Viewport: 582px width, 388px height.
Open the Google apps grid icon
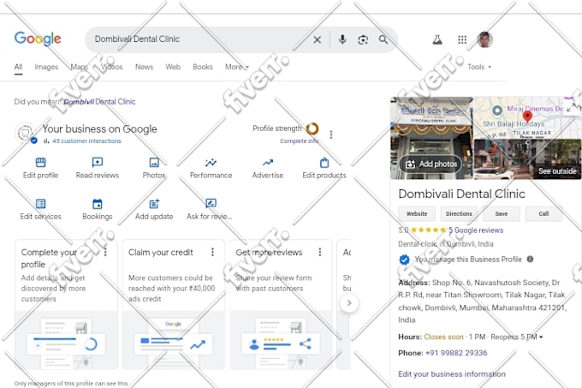tap(462, 39)
